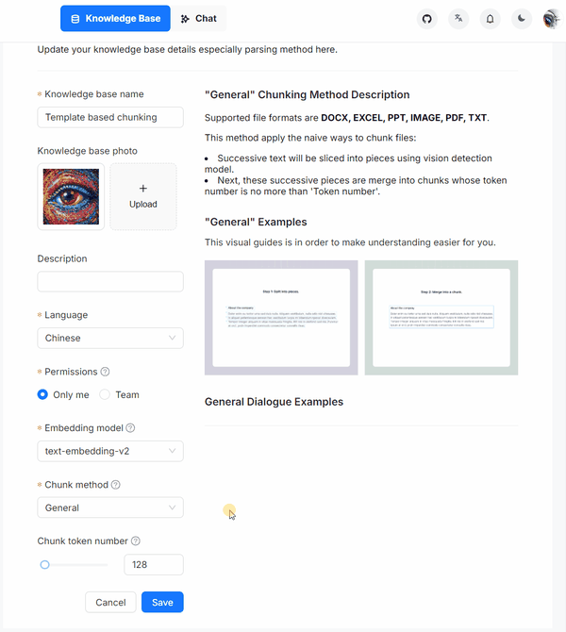Screen dimensions: 566x632
Task: Open the Chunk method dropdown
Action: click(x=110, y=507)
